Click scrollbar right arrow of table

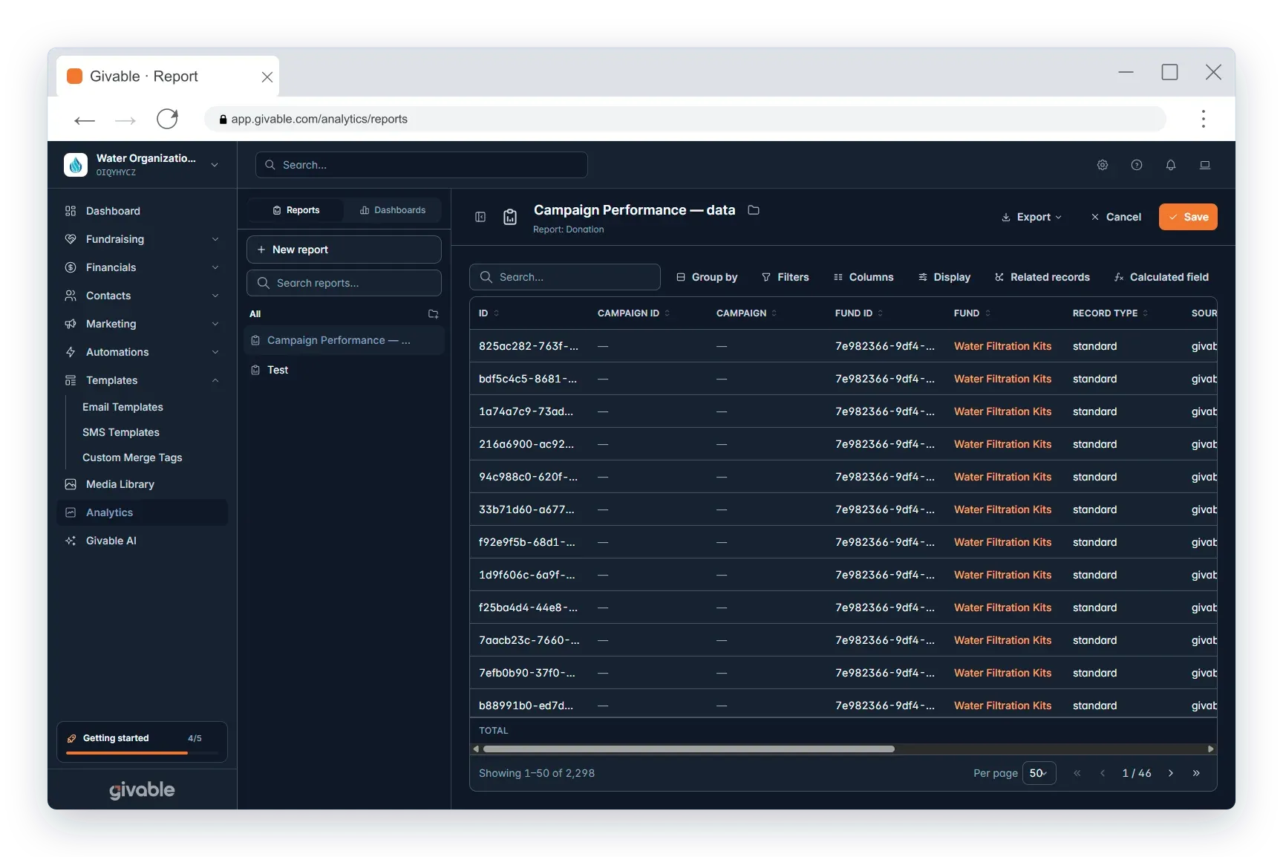(x=1211, y=749)
